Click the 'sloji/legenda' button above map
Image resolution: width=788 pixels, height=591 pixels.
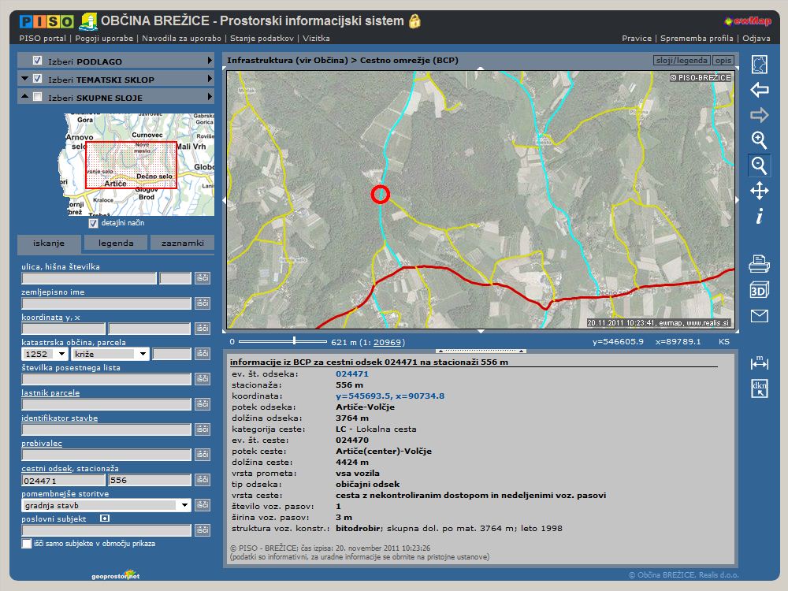click(681, 61)
